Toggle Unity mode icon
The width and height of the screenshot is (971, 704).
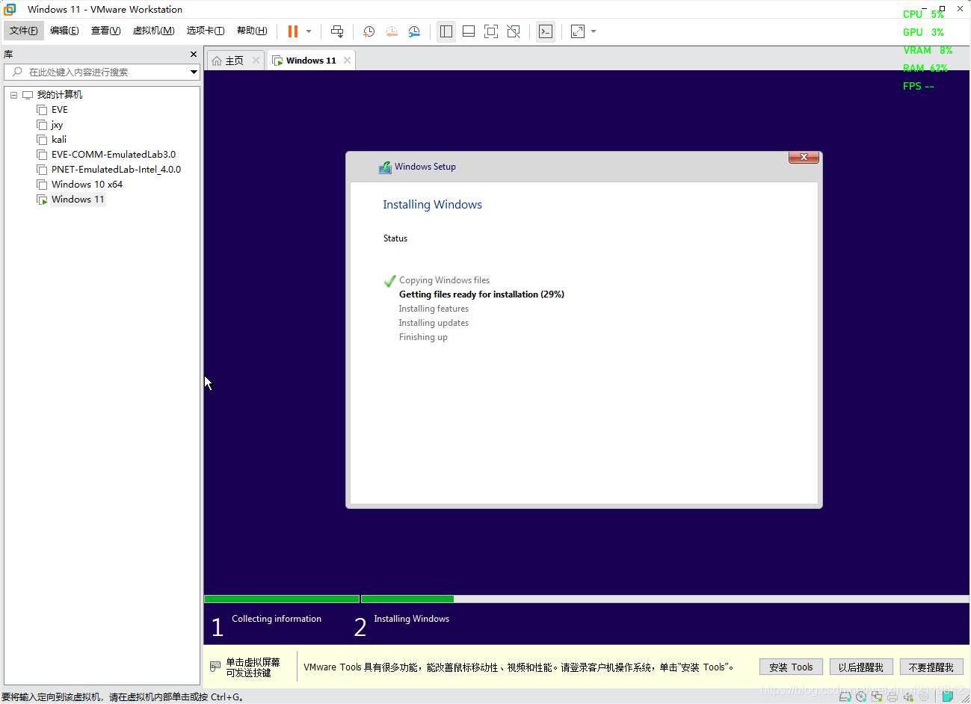point(514,31)
